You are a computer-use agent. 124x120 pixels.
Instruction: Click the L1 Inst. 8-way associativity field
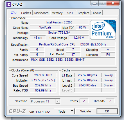tap(108, 80)
